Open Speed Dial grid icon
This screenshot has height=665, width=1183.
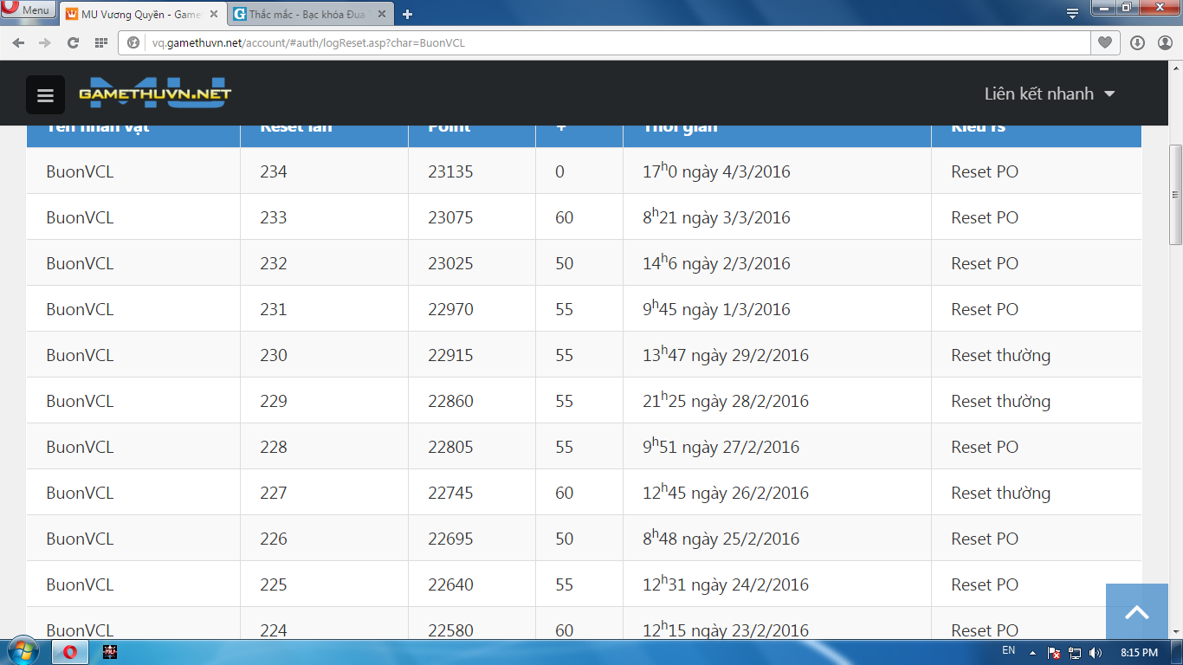click(x=100, y=42)
